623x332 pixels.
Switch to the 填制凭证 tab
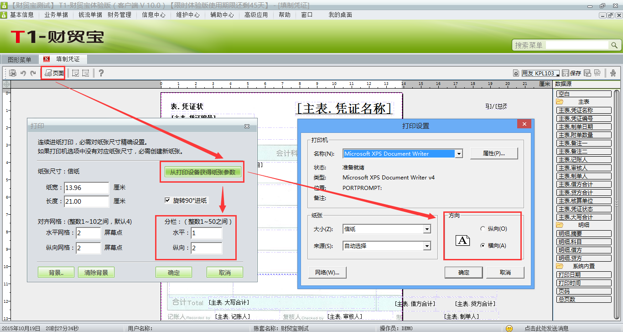(63, 59)
